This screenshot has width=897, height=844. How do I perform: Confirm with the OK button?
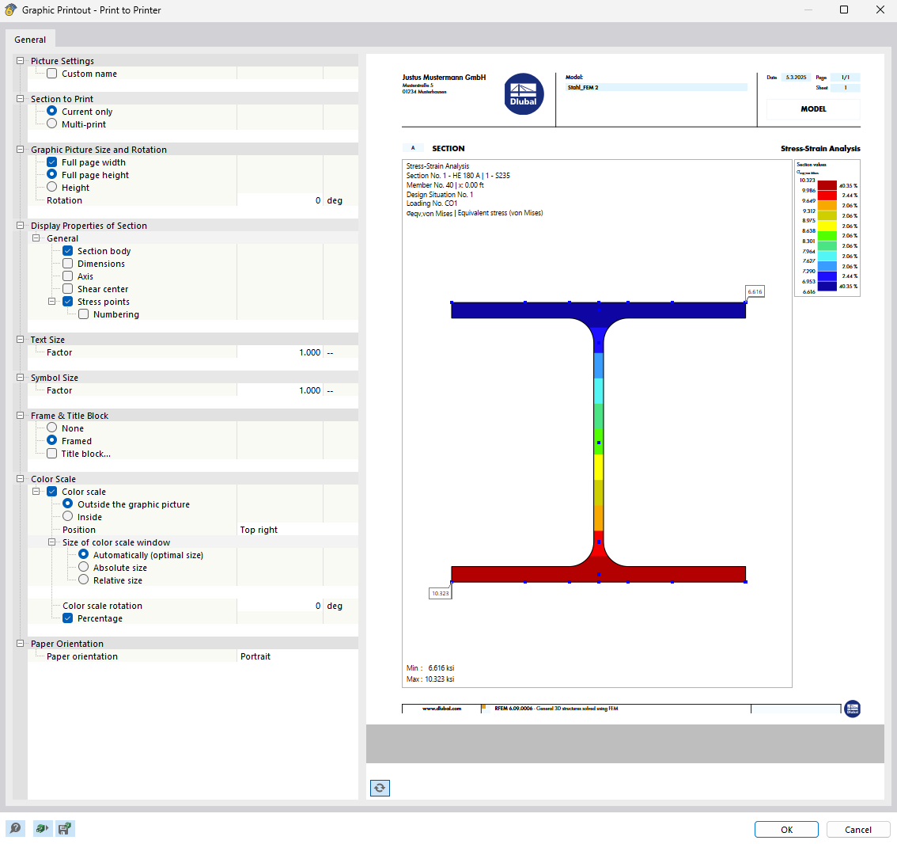click(x=786, y=830)
